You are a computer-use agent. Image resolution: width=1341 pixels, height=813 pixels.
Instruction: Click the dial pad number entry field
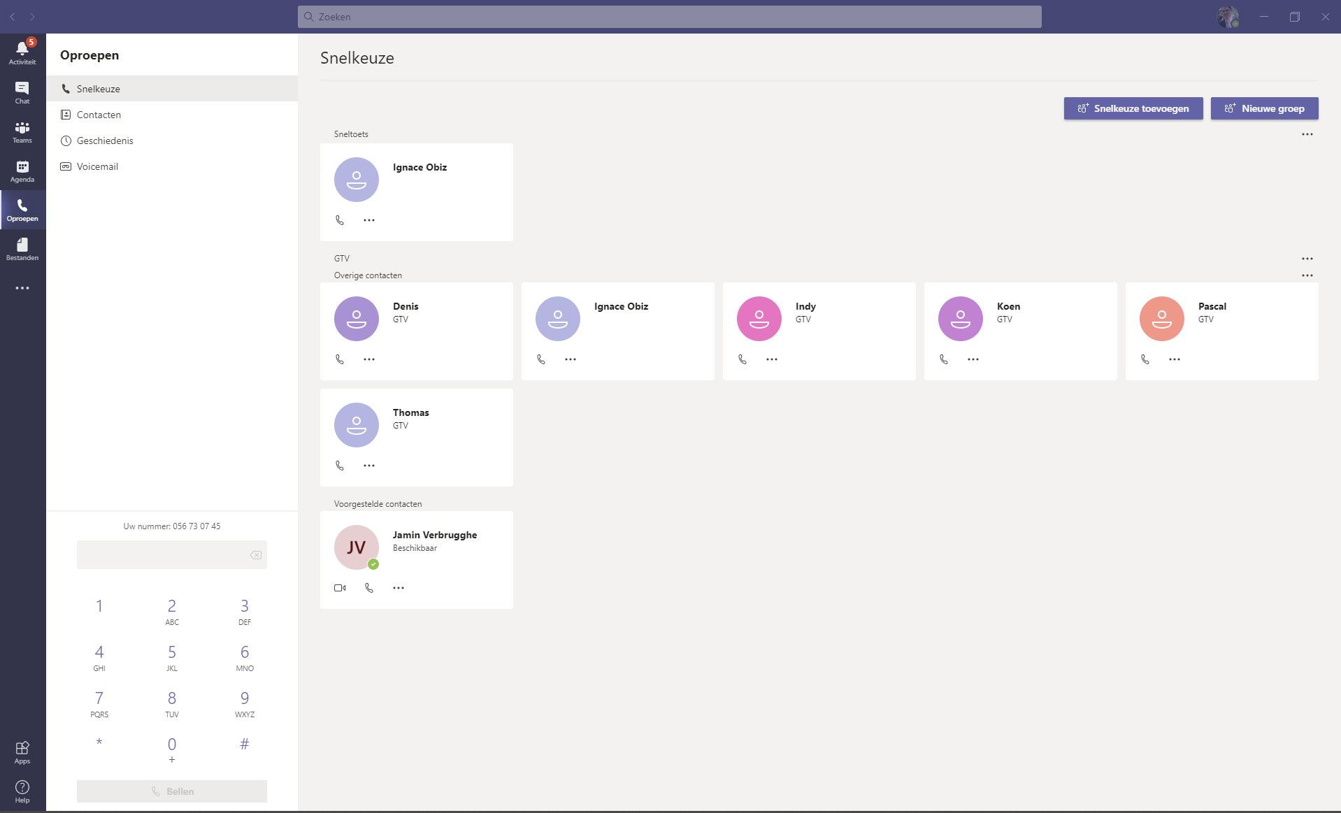pyautogui.click(x=172, y=555)
